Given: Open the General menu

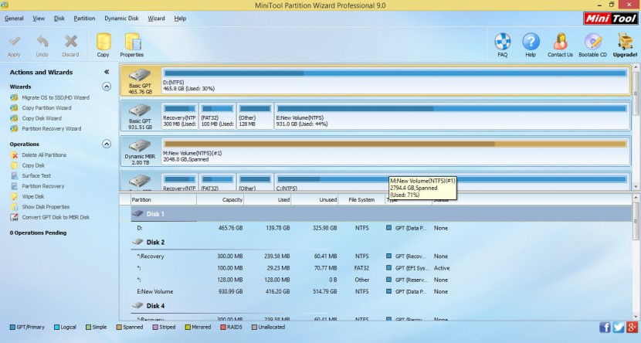Looking at the screenshot, I should pos(14,19).
